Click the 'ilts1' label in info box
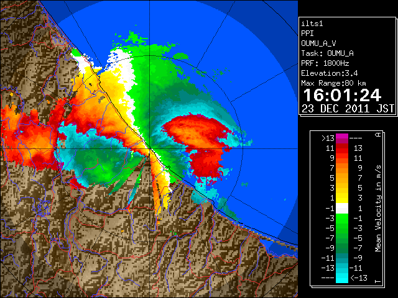Viewport: 398px width, 298px height. 312,24
